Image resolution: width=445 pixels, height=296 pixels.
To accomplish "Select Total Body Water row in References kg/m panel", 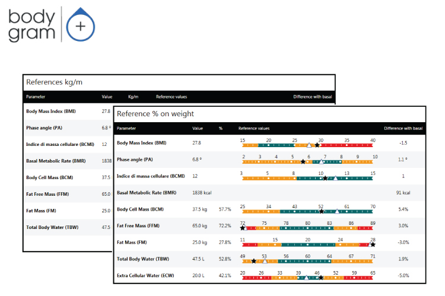I will coord(51,227).
